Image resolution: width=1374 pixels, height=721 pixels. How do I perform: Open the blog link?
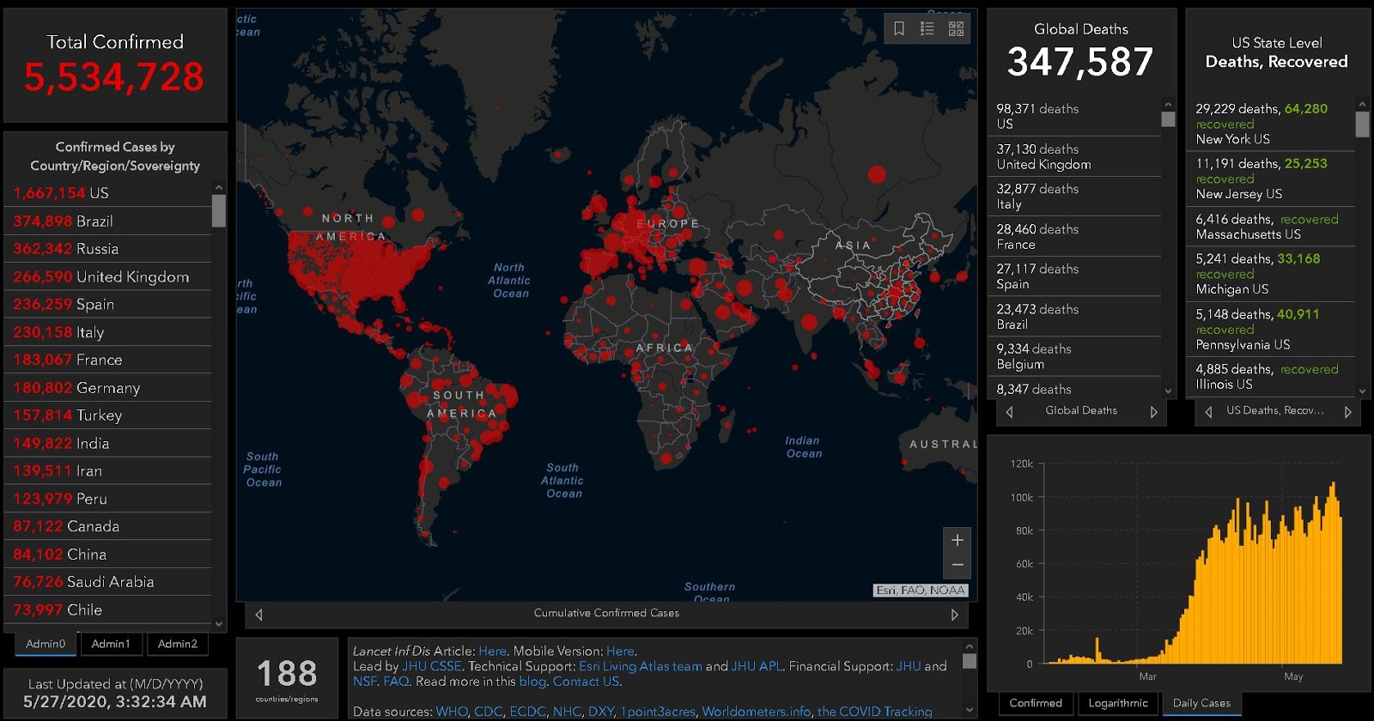[x=532, y=682]
